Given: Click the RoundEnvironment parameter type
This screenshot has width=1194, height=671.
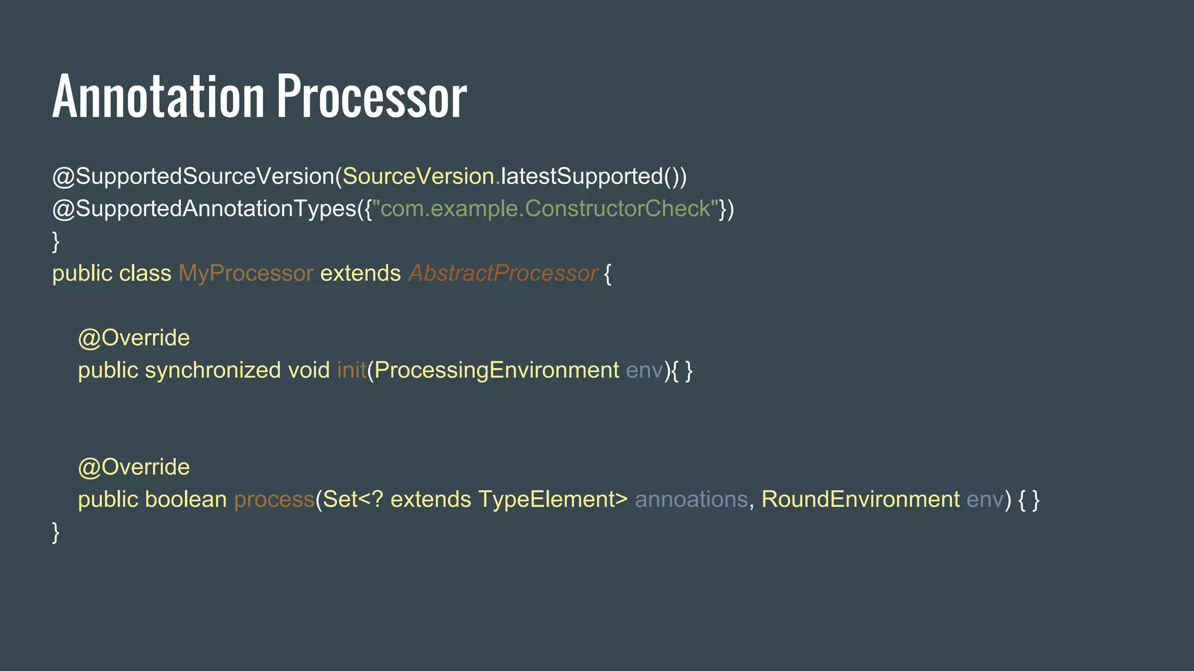Looking at the screenshot, I should (x=860, y=500).
